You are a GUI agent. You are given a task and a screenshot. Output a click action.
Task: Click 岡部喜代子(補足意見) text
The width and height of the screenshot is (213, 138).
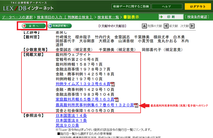coord(163,50)
